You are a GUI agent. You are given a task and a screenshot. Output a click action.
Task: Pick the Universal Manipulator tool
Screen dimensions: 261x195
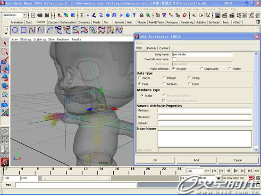coord(5,95)
